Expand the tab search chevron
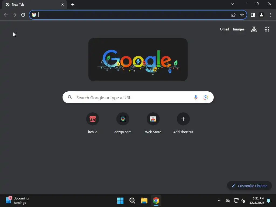276x207 pixels. [233, 4]
